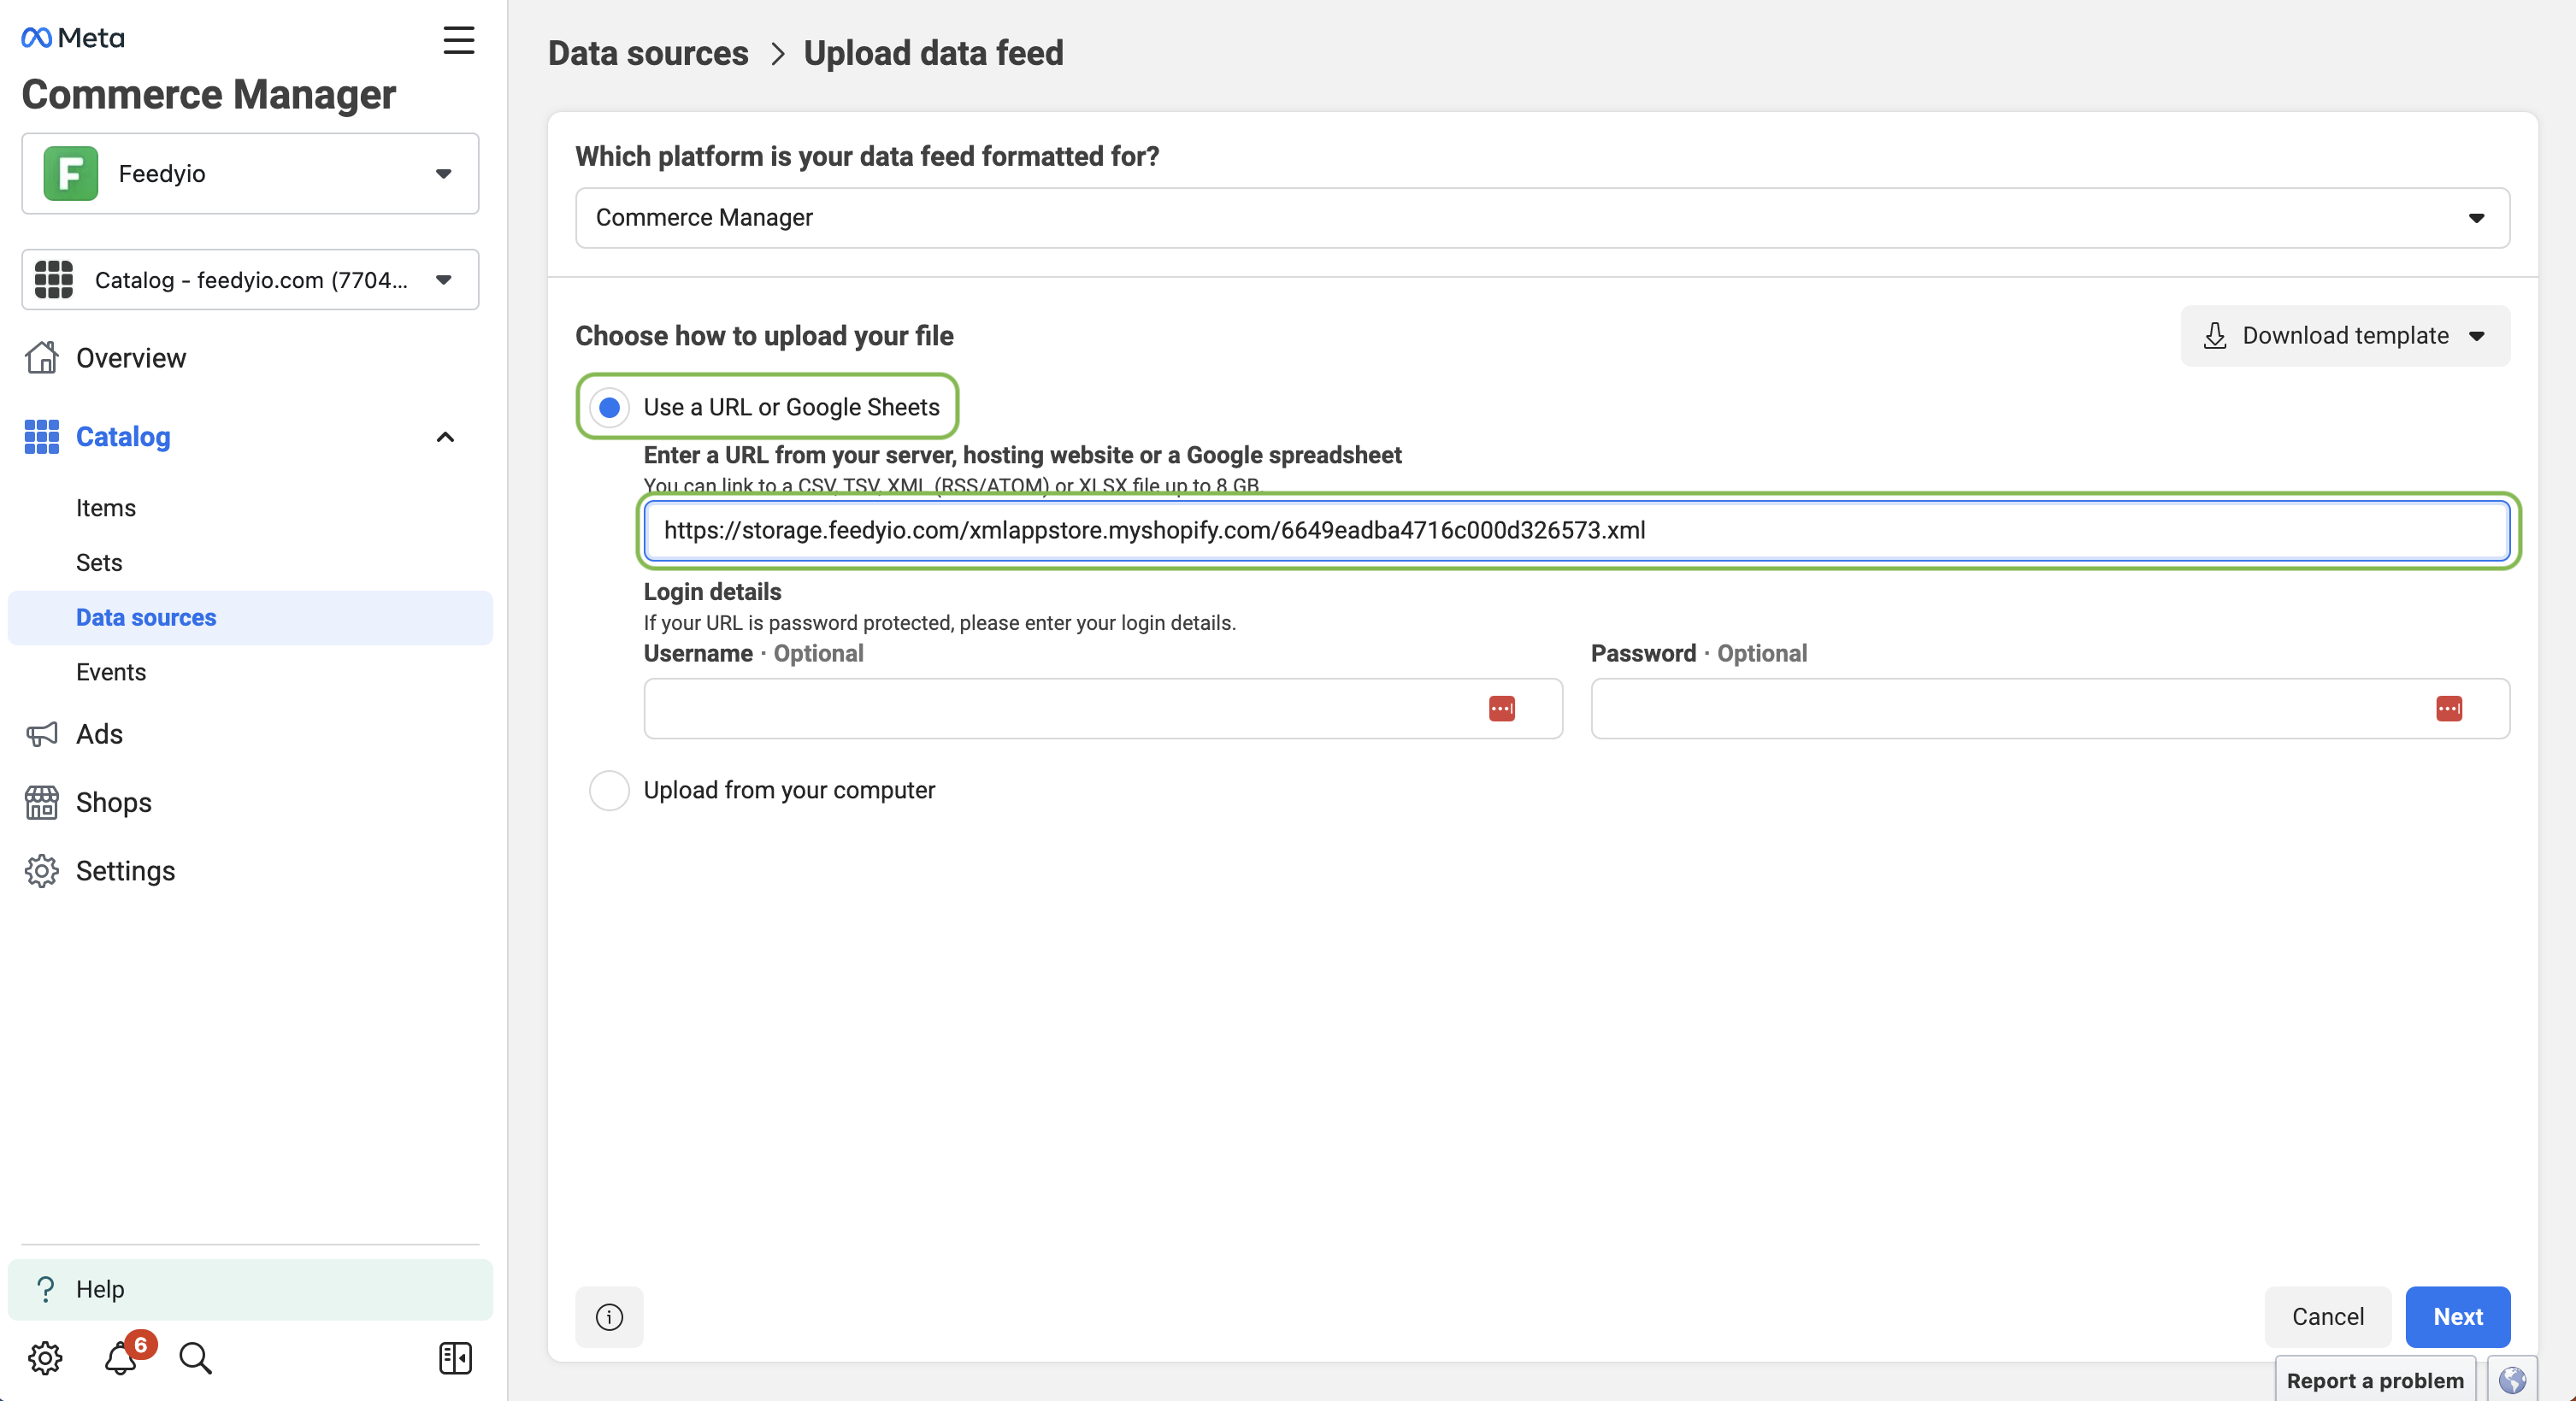2576x1401 pixels.
Task: Click the Meta logo
Action: click(73, 38)
